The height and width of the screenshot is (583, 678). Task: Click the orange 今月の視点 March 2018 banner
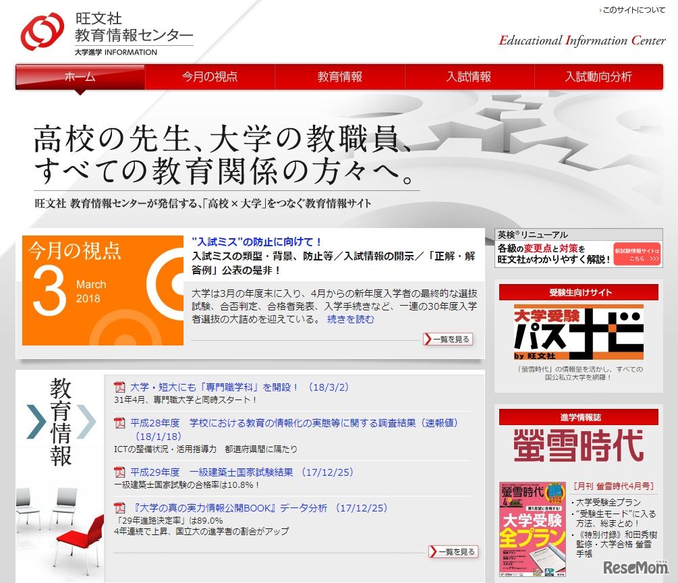pos(103,290)
